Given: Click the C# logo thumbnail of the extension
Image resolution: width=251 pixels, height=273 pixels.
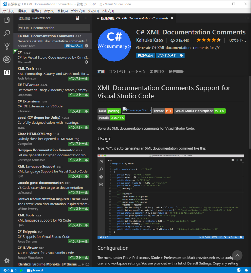Looking at the screenshot, I should click(114, 44).
